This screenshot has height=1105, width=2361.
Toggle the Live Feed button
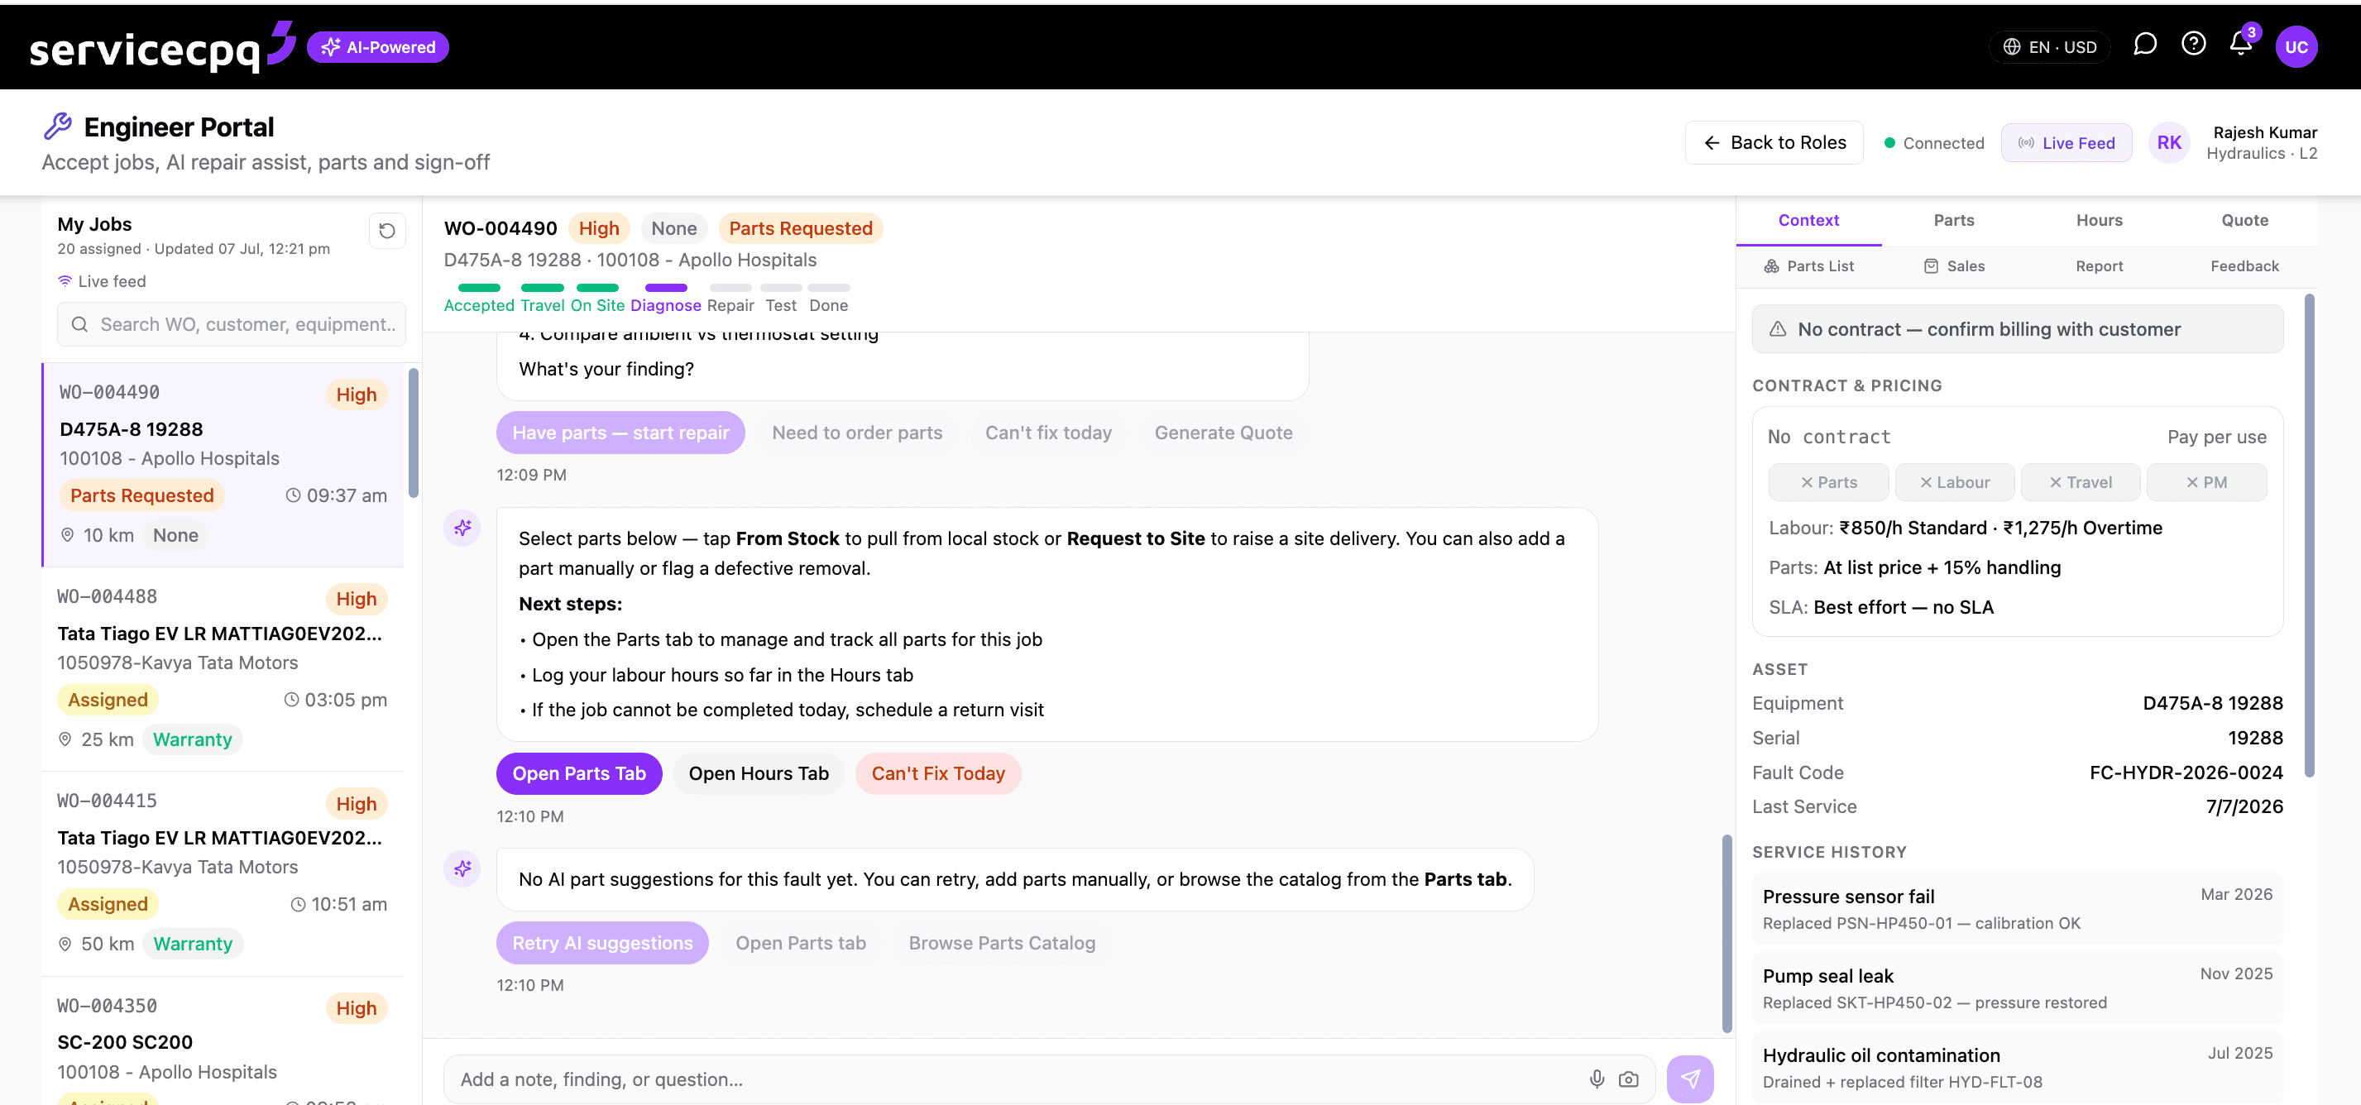pyautogui.click(x=2066, y=143)
